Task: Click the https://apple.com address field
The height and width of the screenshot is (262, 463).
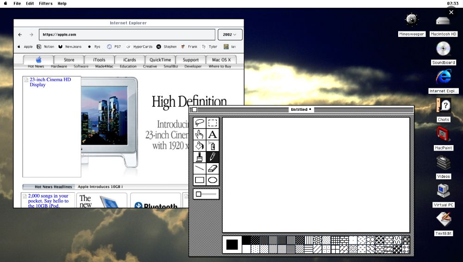Action: [127, 35]
